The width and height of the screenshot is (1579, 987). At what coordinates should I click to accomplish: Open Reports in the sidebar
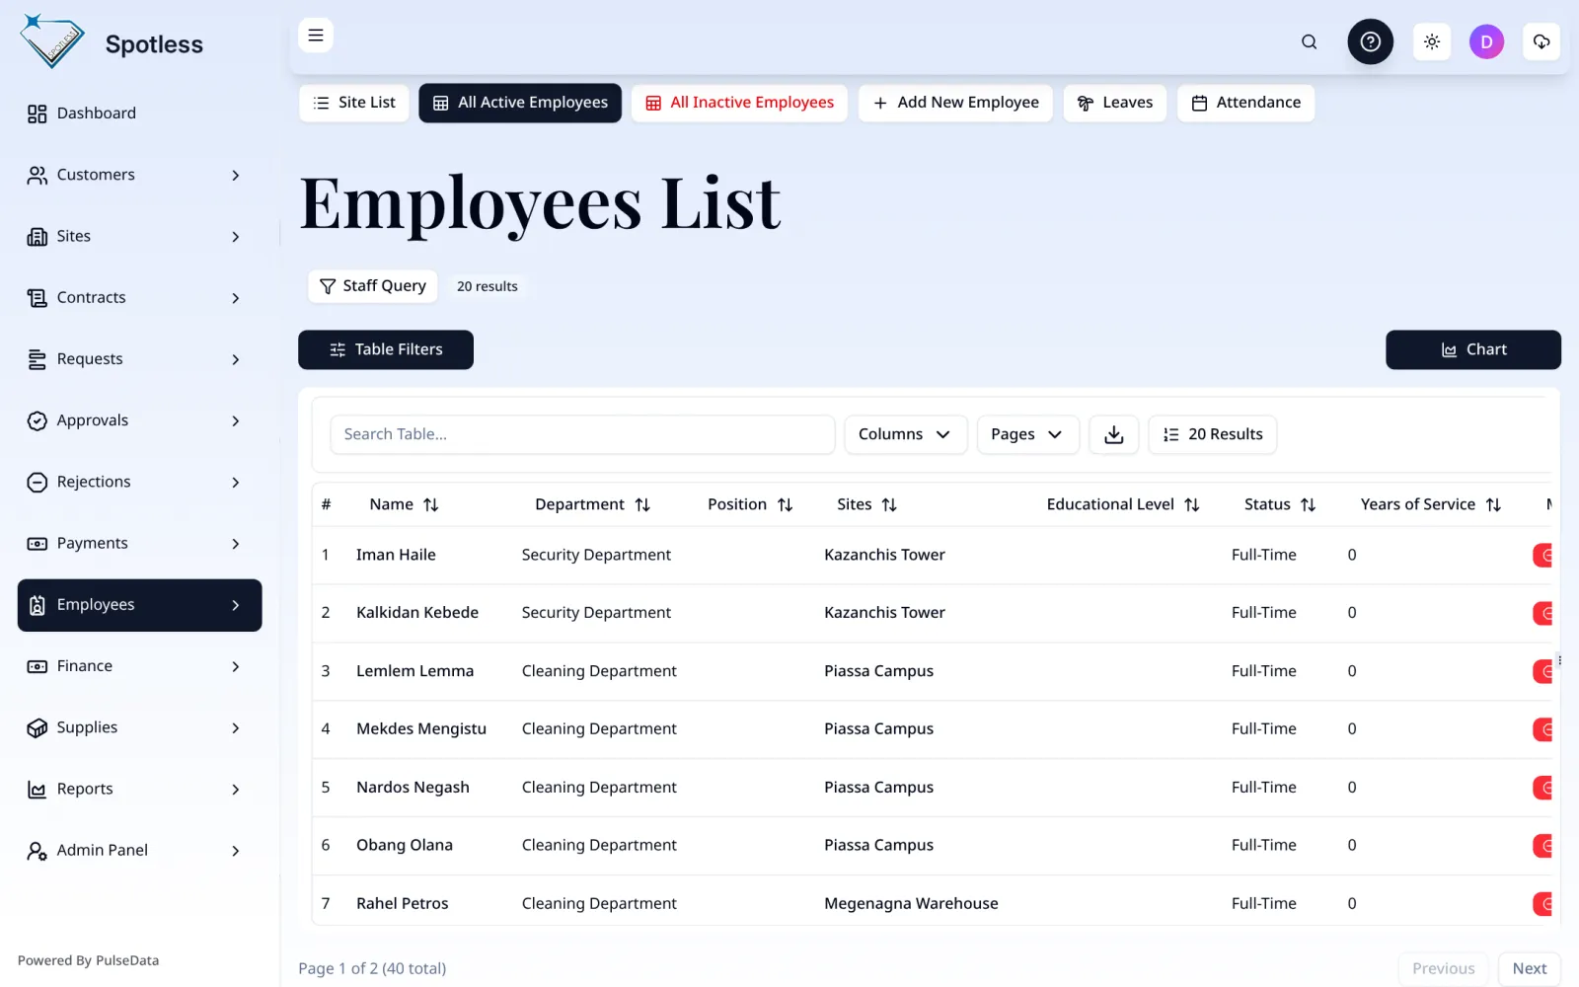(139, 789)
